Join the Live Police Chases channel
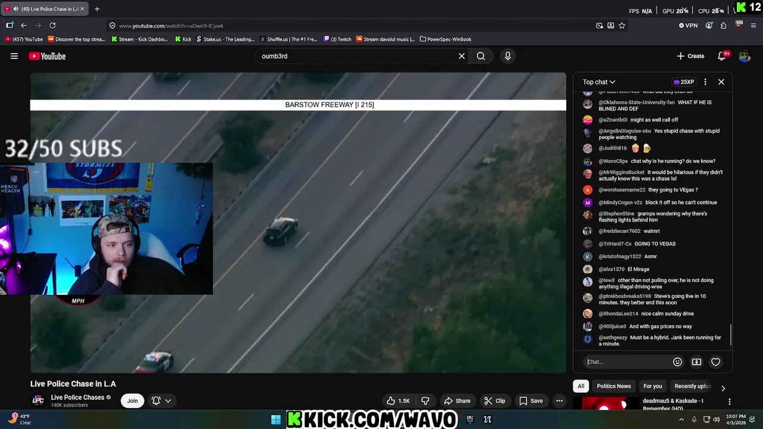763x429 pixels. point(132,401)
